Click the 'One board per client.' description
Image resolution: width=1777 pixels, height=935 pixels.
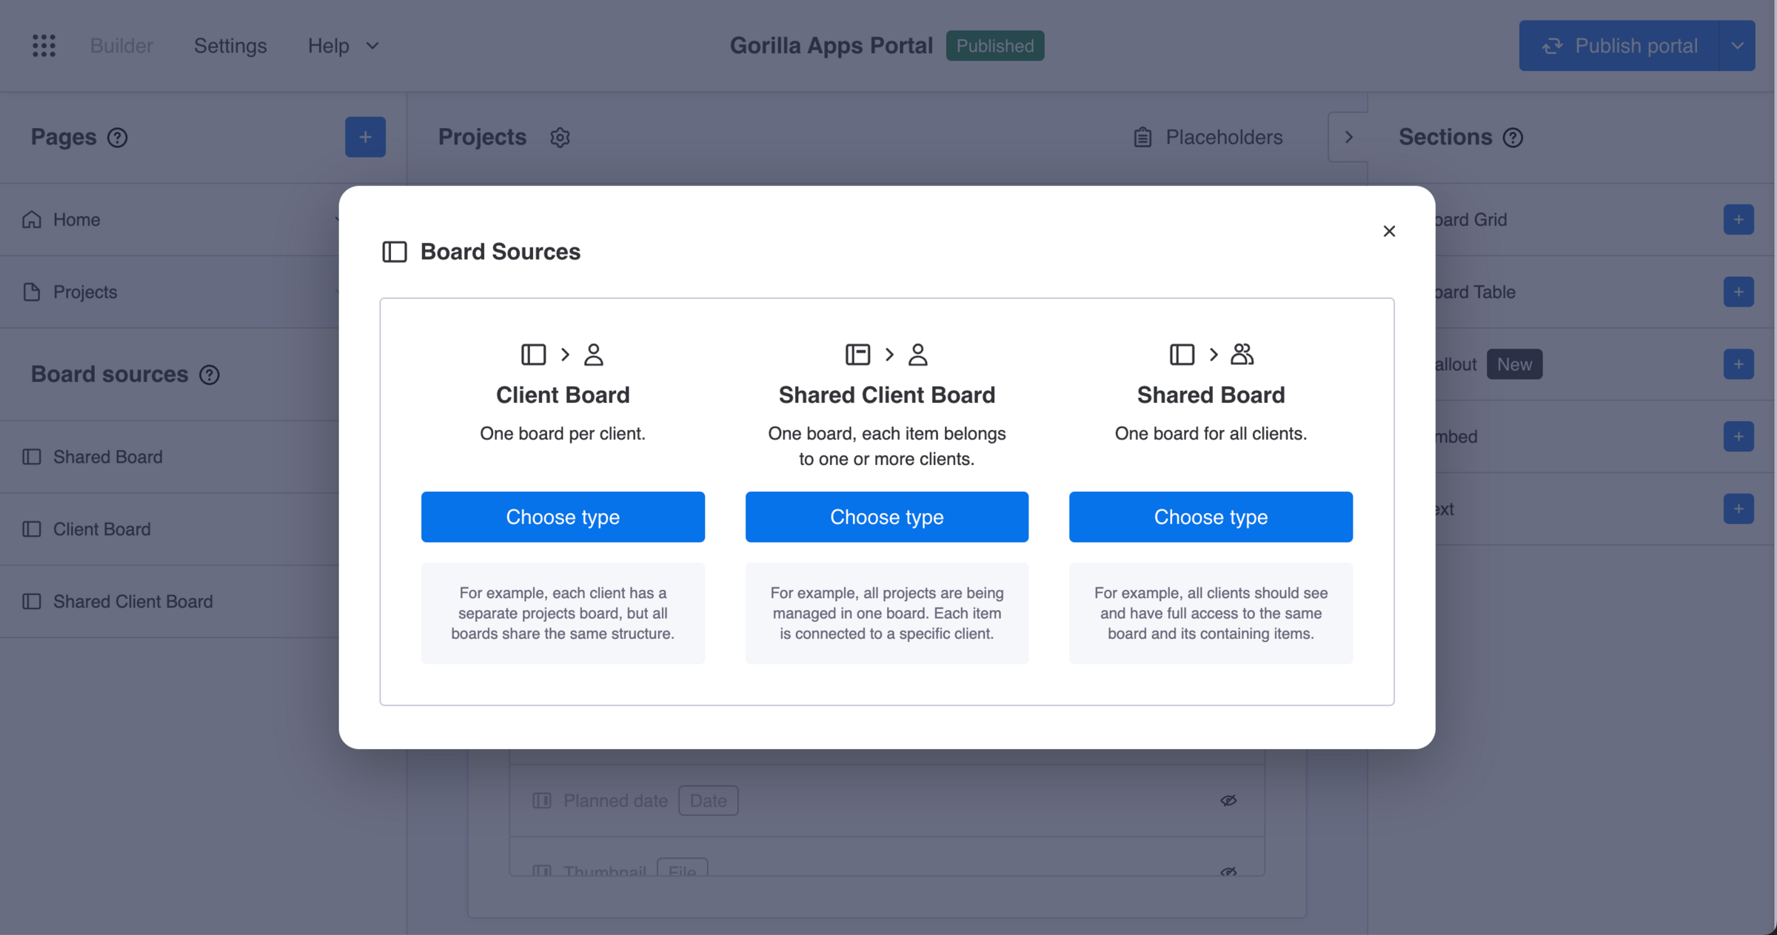[x=563, y=434]
